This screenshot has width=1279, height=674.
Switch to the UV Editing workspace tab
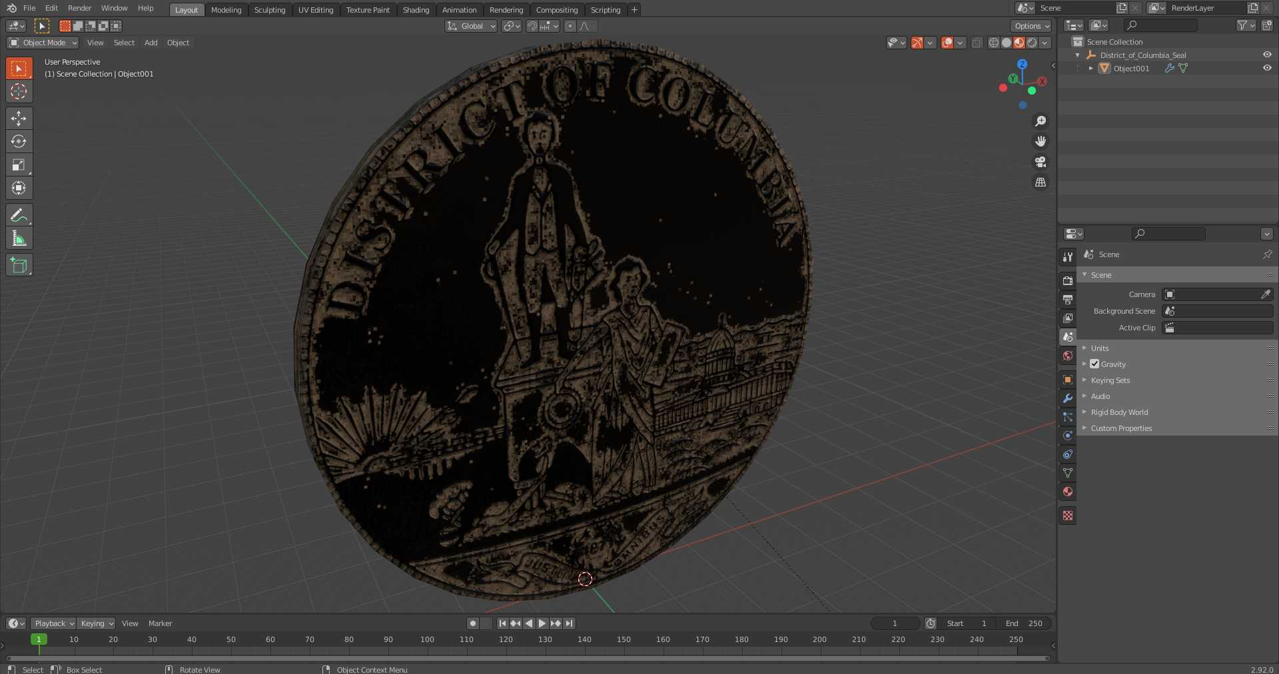pos(316,10)
